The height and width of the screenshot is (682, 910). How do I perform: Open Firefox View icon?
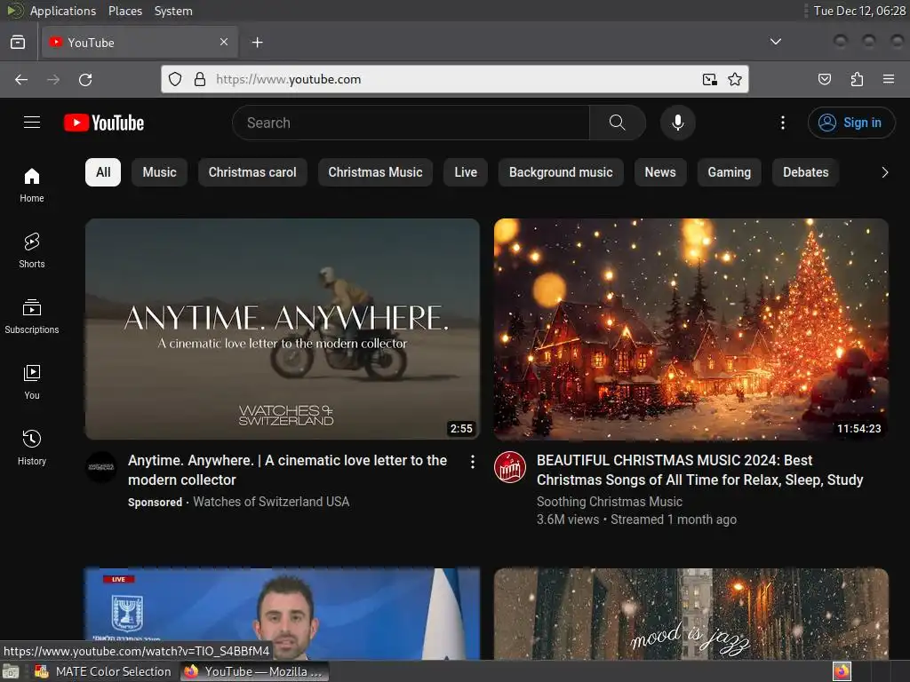tap(18, 43)
